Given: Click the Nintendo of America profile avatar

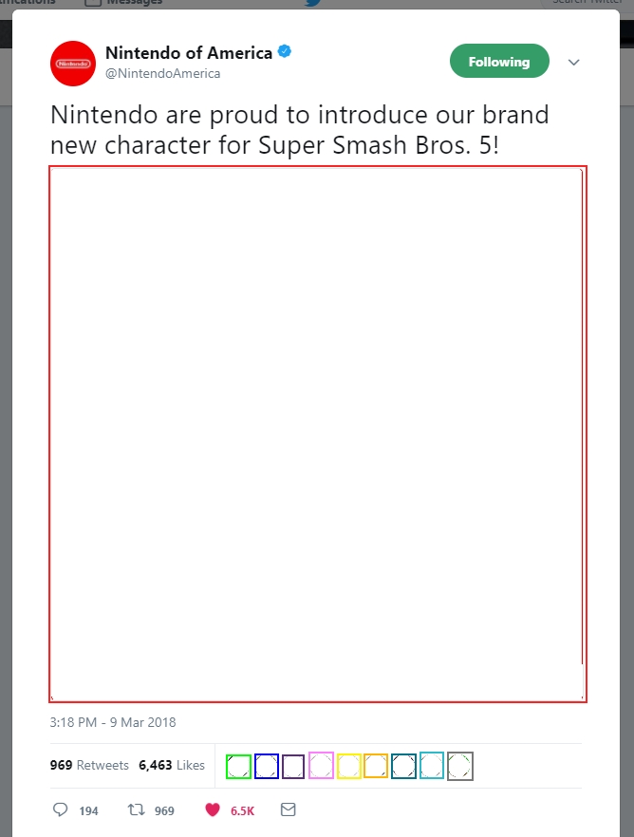Looking at the screenshot, I should point(73,64).
